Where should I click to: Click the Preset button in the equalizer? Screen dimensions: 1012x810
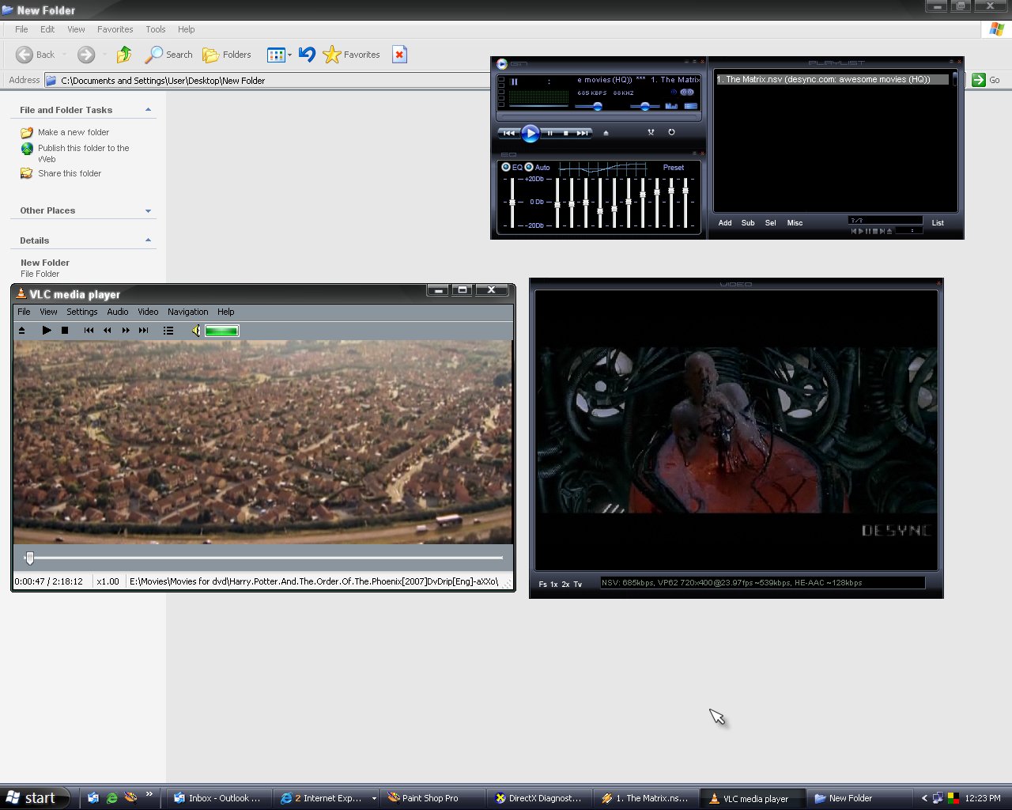(673, 167)
